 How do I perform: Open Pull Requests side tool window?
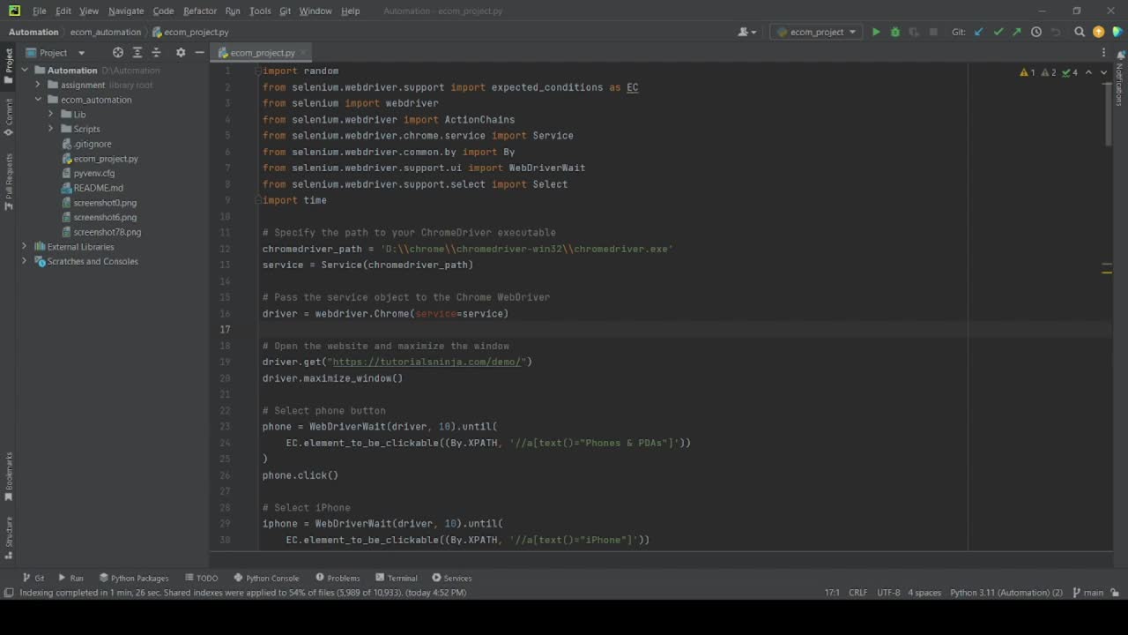[x=9, y=182]
